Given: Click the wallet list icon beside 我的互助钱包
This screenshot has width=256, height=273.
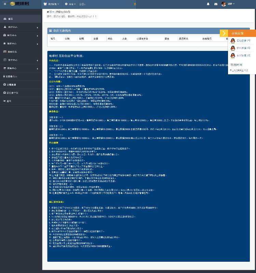Looking at the screenshot, I should pyautogui.click(x=50, y=31).
